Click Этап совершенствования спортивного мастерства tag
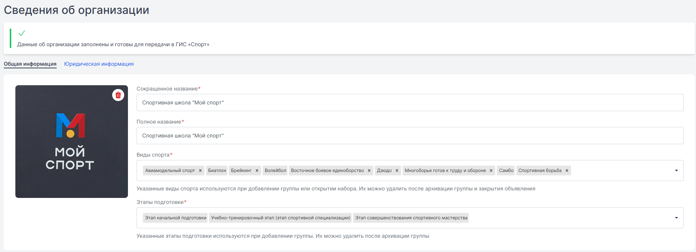 [x=411, y=218]
